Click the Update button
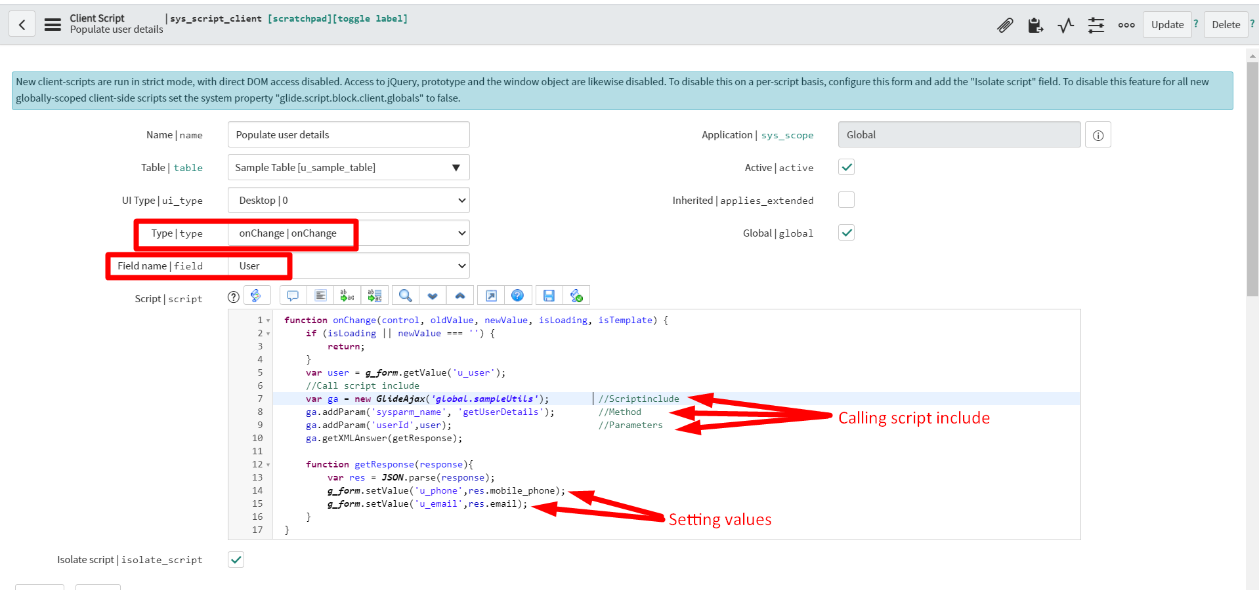This screenshot has width=1259, height=590. tap(1167, 25)
